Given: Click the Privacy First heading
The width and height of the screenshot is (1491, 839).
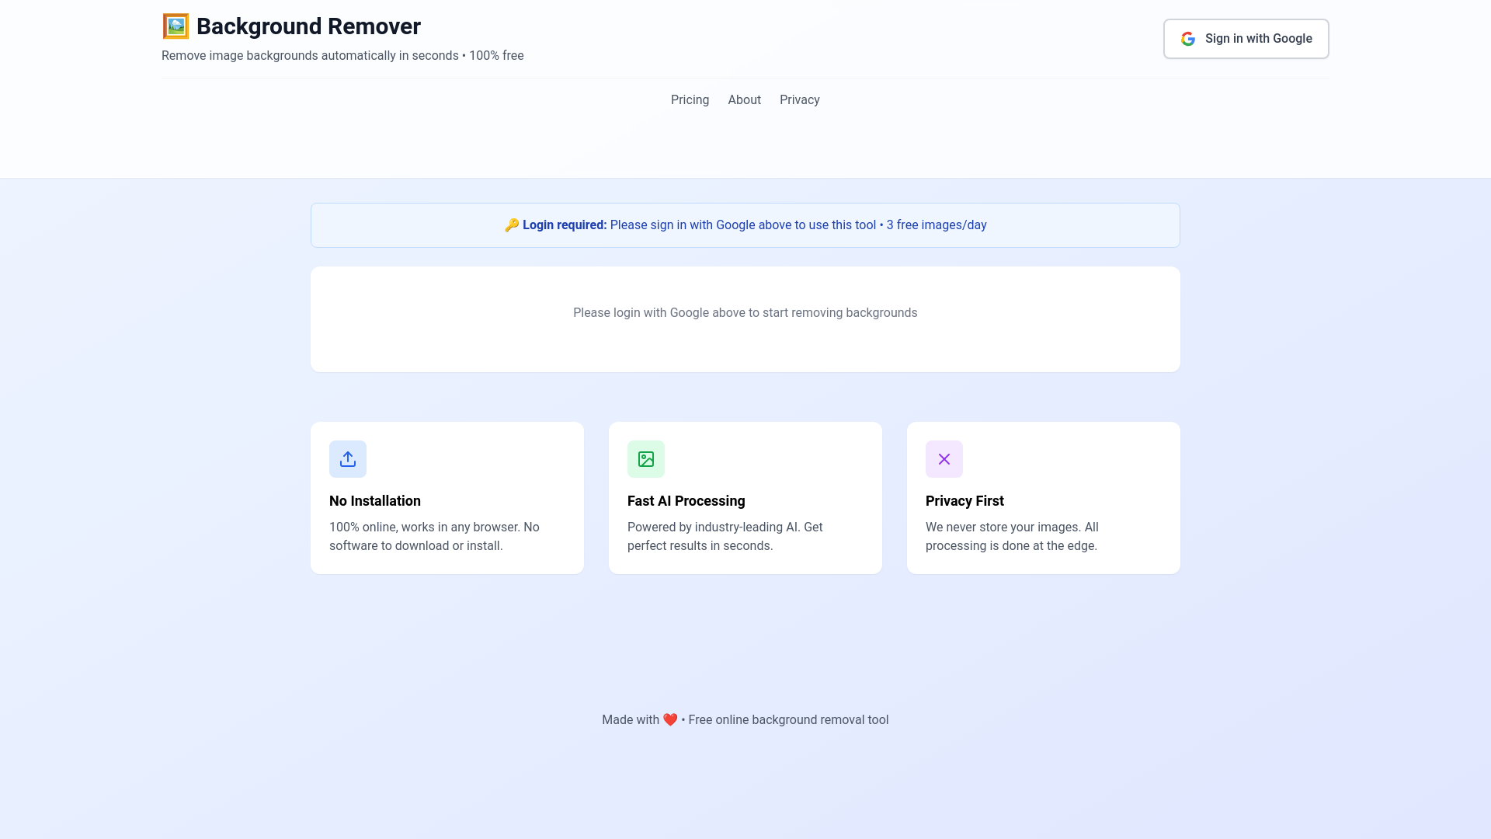Looking at the screenshot, I should (964, 501).
